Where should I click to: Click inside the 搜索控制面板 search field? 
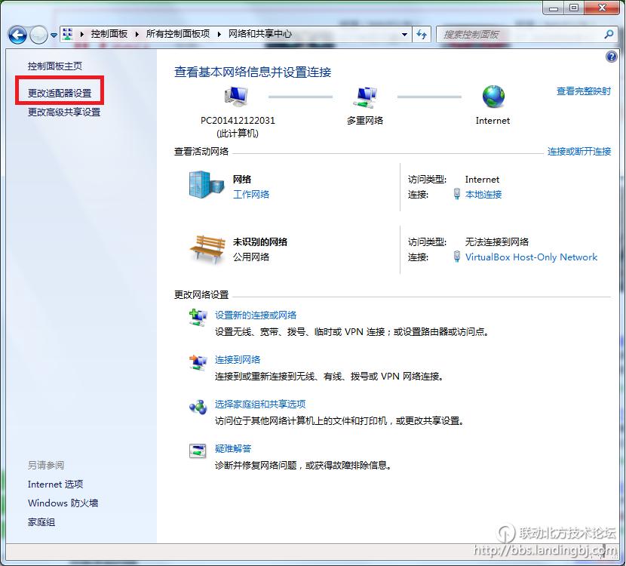click(520, 34)
